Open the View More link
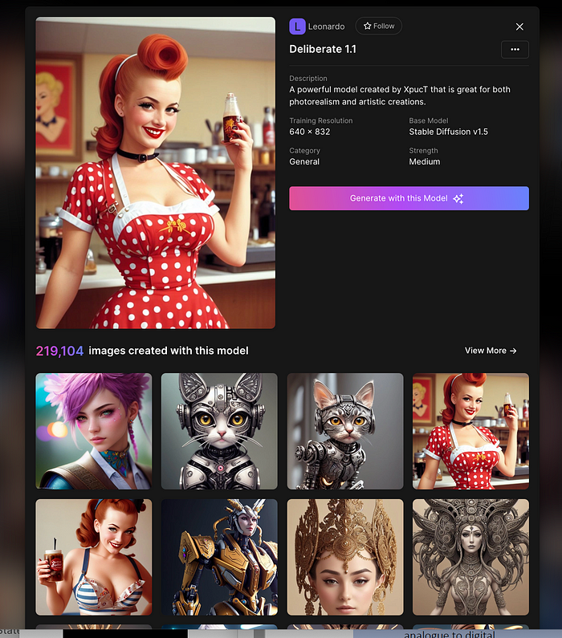Image resolution: width=562 pixels, height=638 pixels. [x=491, y=351]
